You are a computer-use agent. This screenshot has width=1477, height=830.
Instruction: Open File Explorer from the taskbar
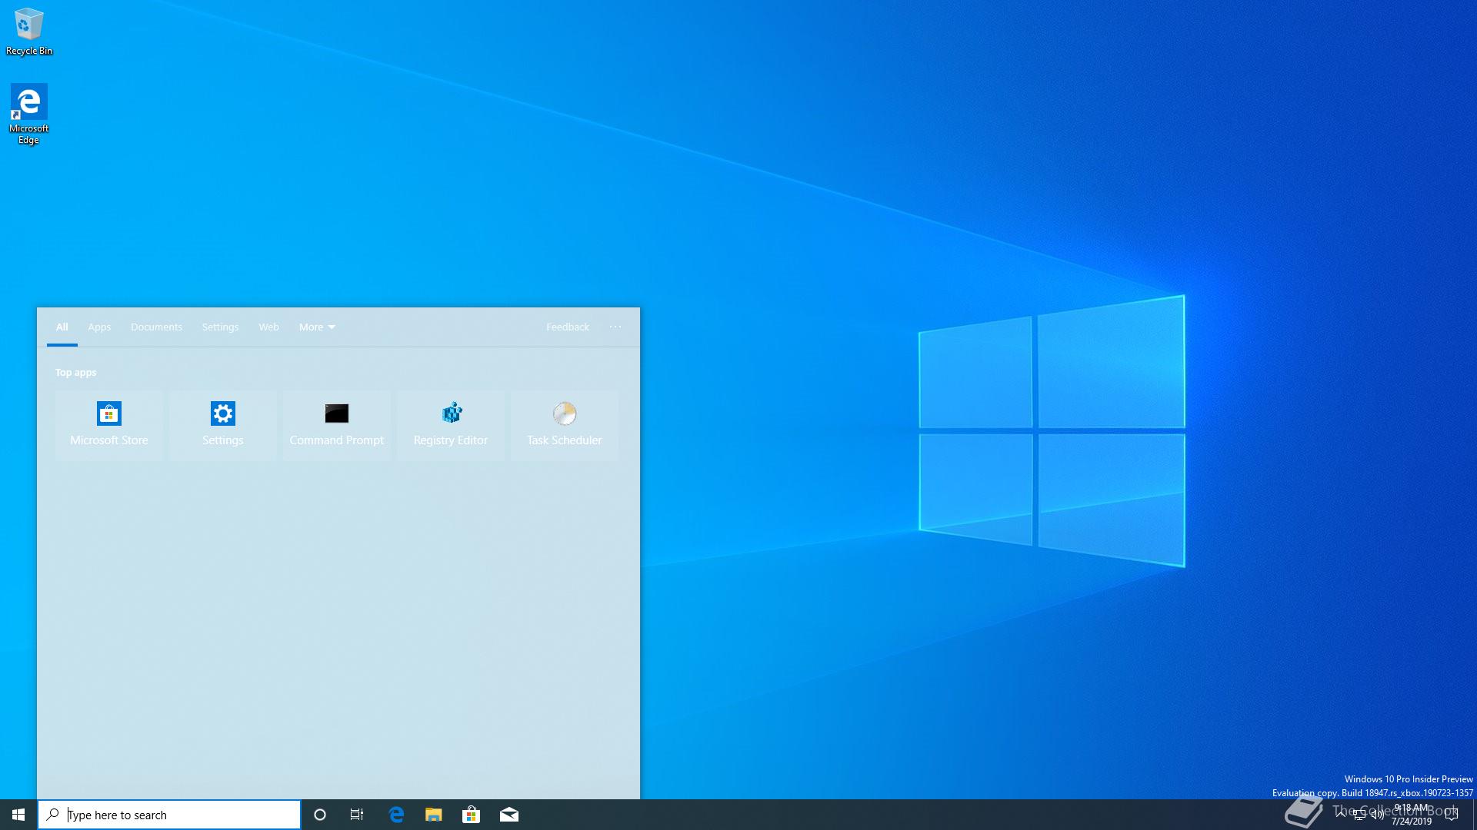click(x=434, y=815)
